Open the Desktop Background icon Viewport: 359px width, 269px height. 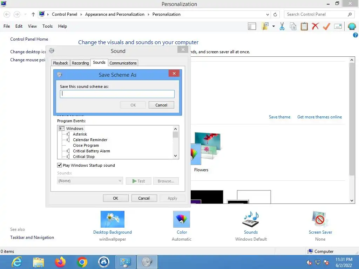click(x=113, y=219)
